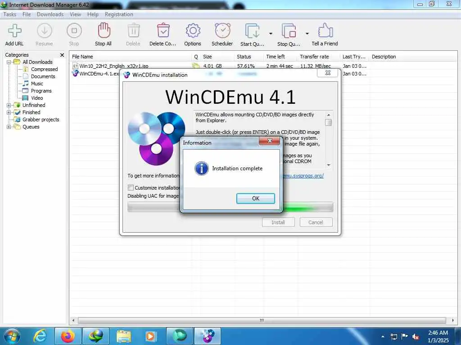Open IDM Options gear icon

[x=193, y=31]
